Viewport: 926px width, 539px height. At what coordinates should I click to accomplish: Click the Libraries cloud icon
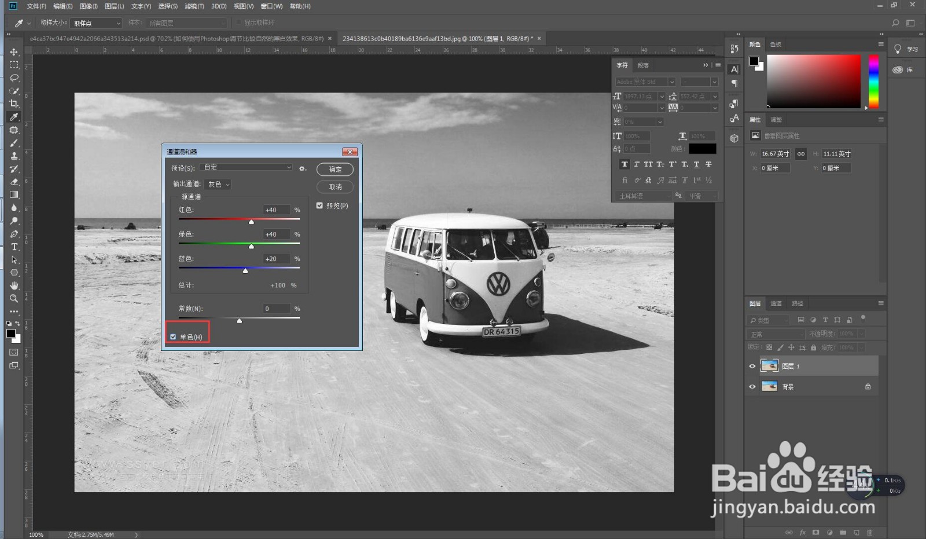(898, 69)
